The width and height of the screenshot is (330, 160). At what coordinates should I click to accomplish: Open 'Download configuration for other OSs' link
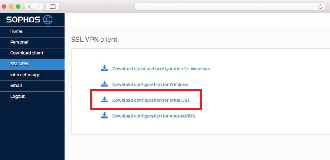tap(151, 100)
